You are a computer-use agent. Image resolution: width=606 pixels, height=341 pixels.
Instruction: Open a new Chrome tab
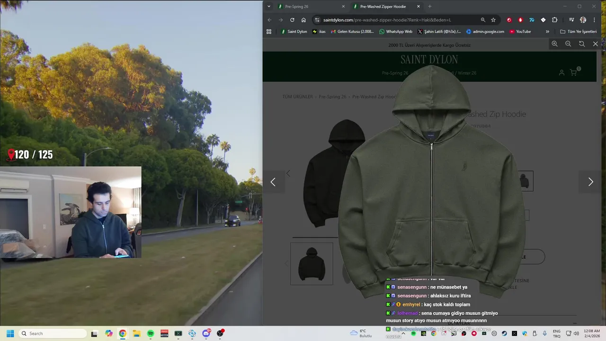(x=430, y=7)
